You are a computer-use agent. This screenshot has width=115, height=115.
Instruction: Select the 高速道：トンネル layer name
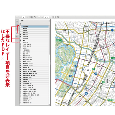pos(27,62)
